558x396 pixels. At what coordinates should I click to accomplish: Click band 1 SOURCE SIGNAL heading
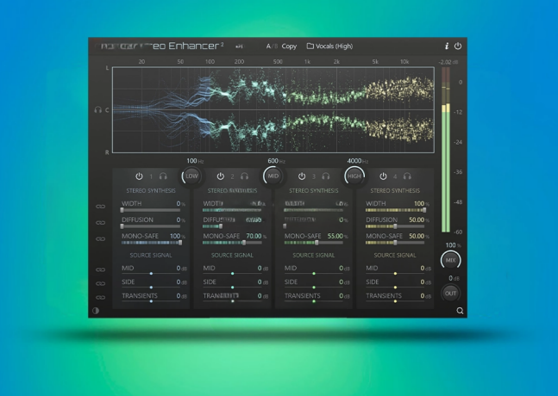[151, 255]
